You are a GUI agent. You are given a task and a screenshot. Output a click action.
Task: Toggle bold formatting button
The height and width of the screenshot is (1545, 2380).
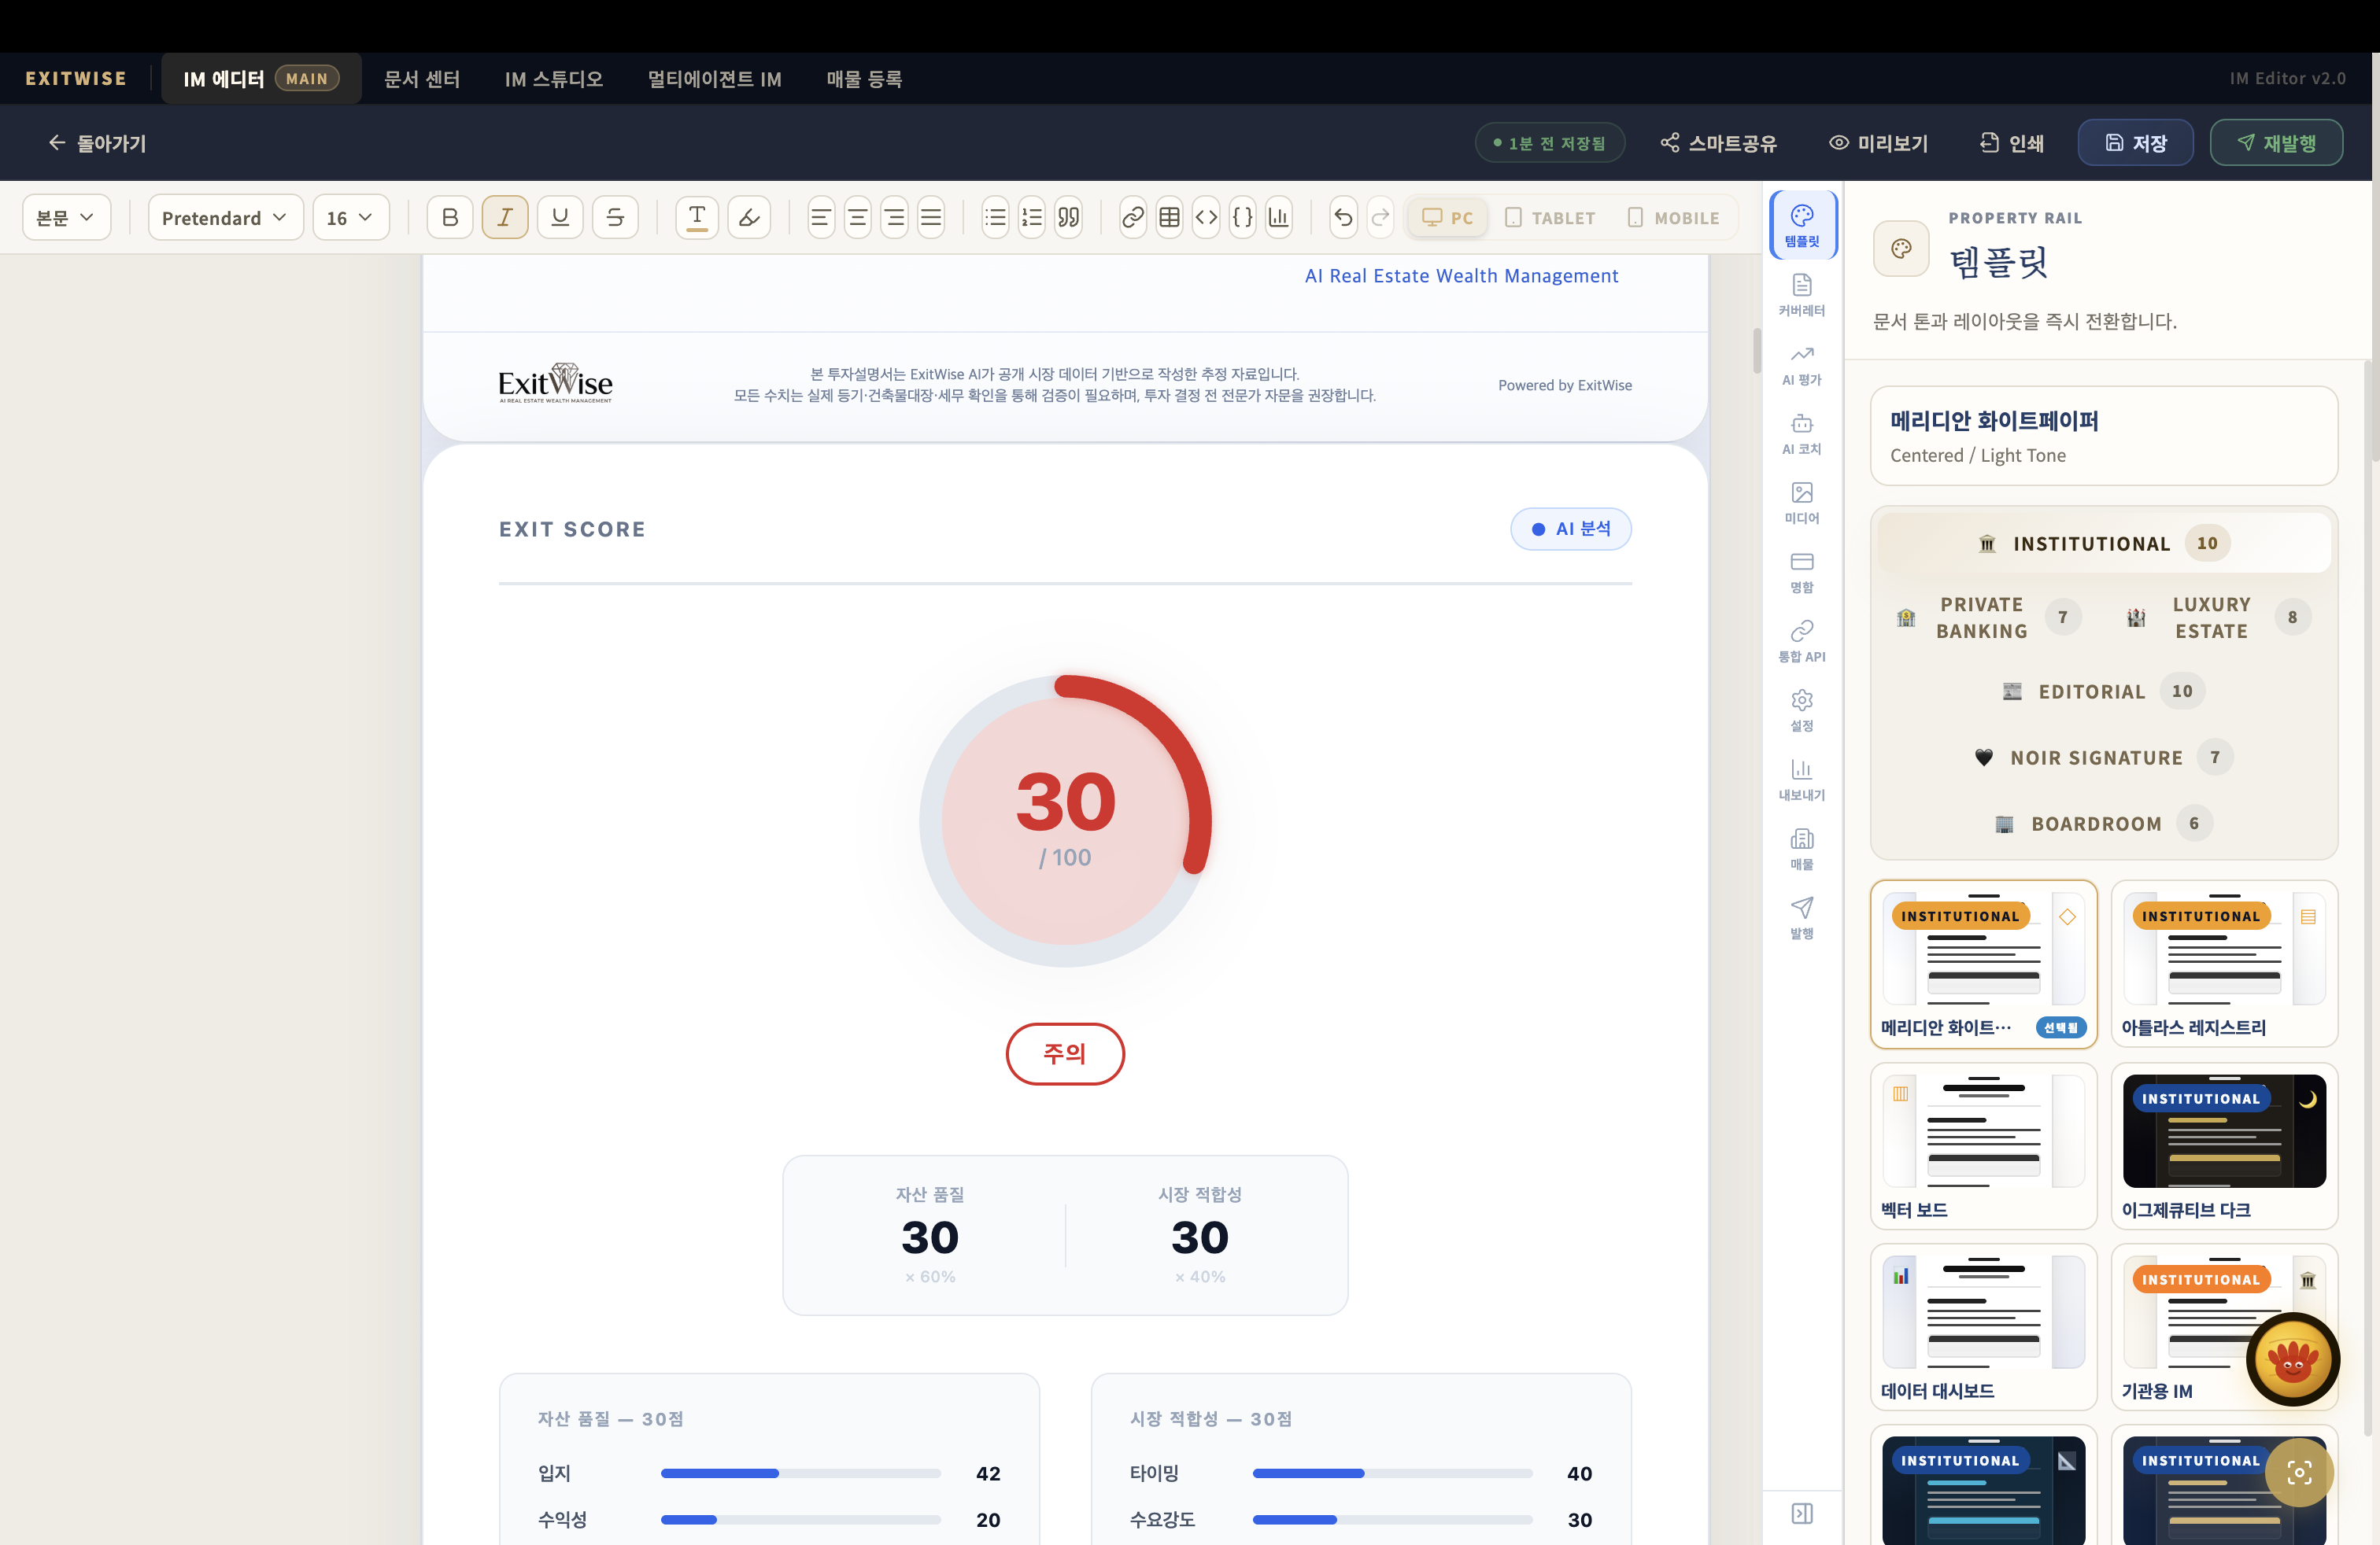(450, 218)
